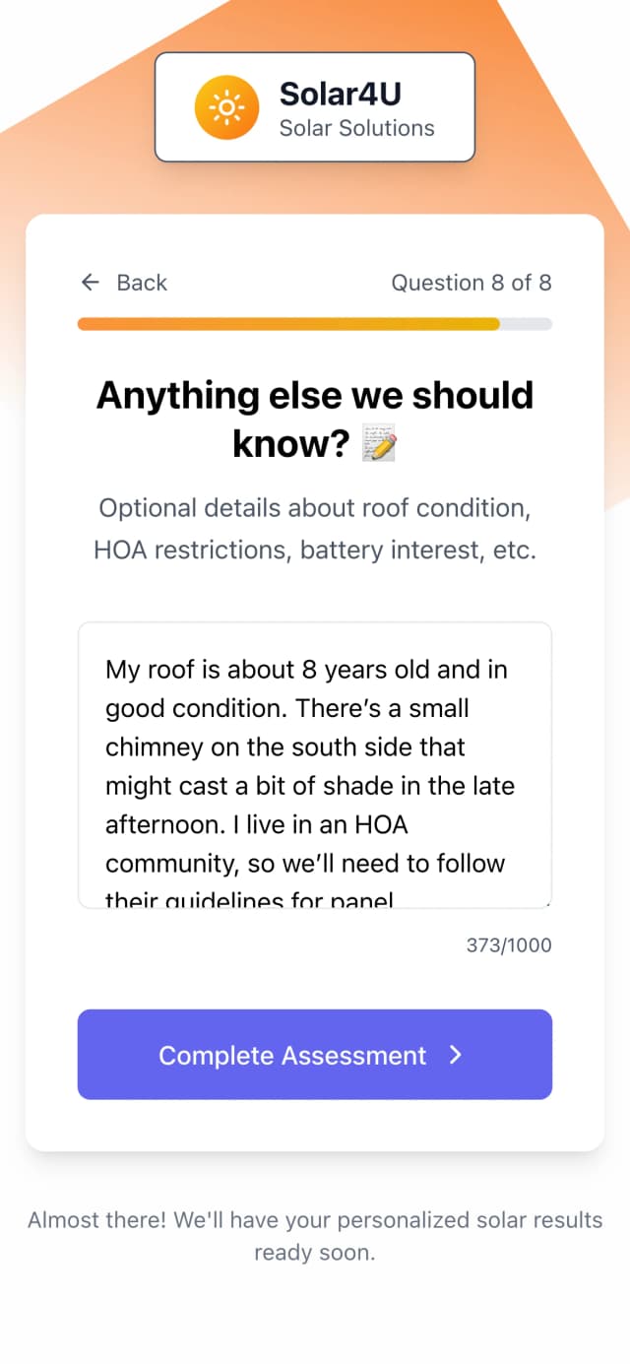Click the chevron on Complete Assessment button
630x1364 pixels.
455,1055
